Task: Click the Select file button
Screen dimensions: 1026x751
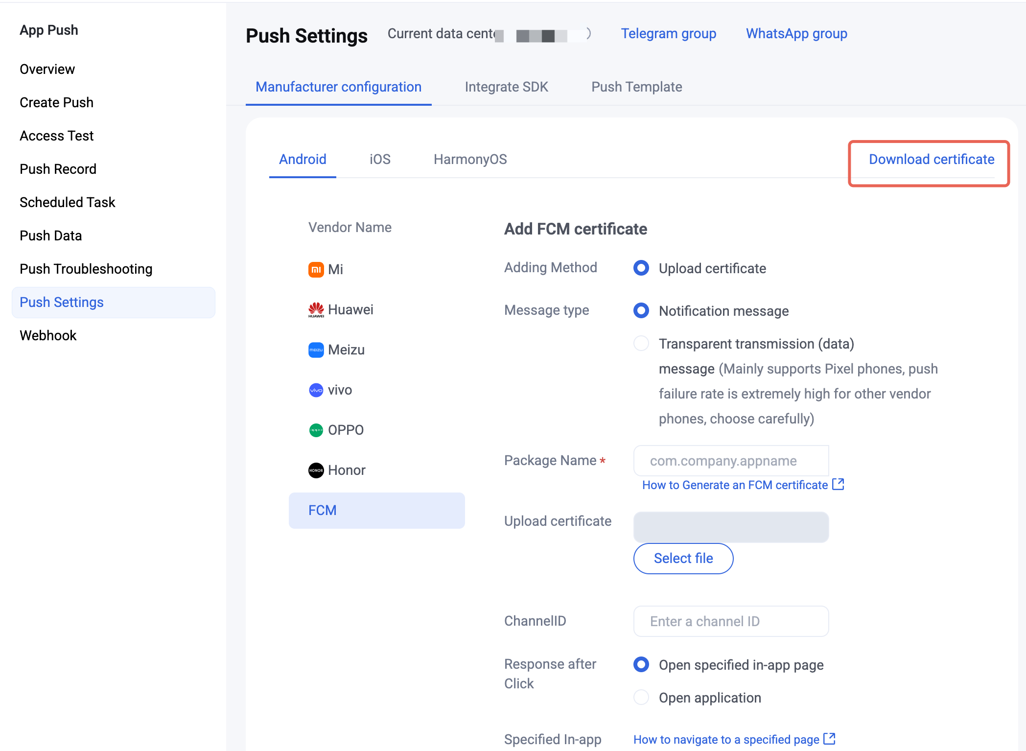Action: [683, 558]
